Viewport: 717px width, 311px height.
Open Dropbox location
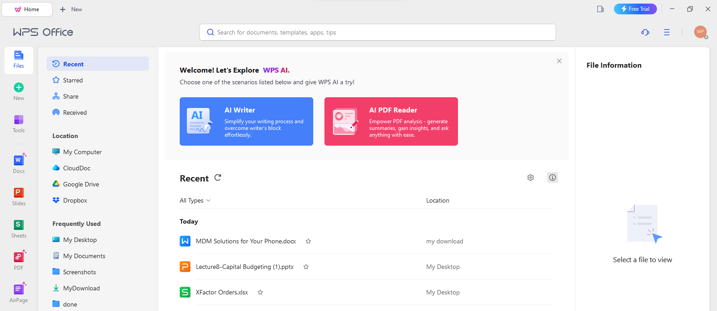[98, 200]
